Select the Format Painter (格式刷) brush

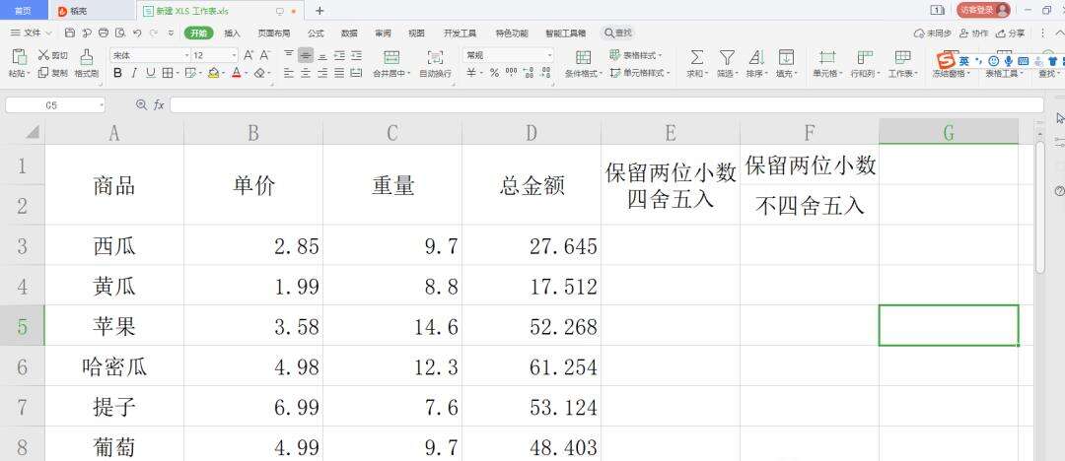(x=86, y=56)
